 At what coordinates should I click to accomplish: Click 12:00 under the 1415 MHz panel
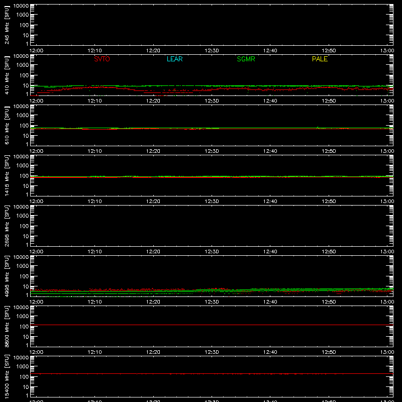[36, 202]
